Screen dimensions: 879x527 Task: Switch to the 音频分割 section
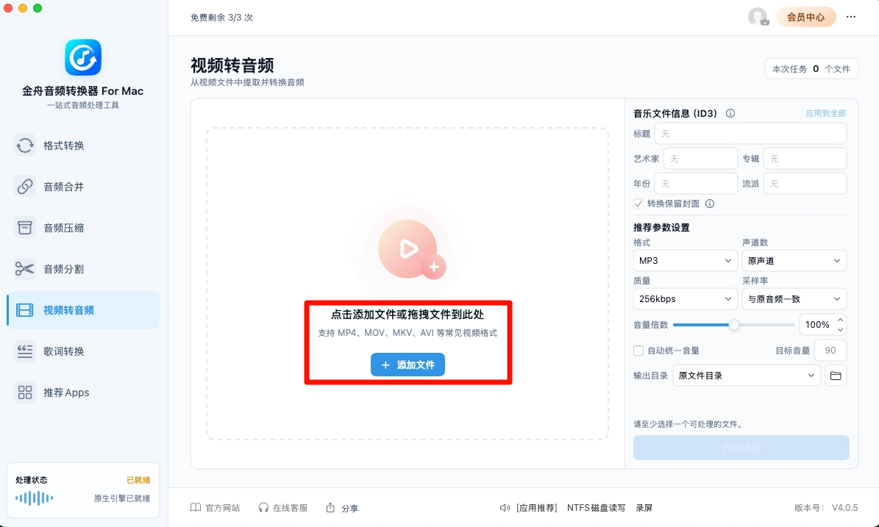(x=83, y=269)
